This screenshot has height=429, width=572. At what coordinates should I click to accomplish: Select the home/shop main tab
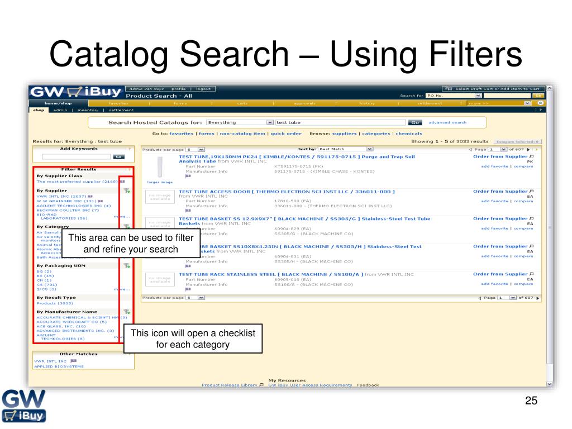[x=58, y=103]
